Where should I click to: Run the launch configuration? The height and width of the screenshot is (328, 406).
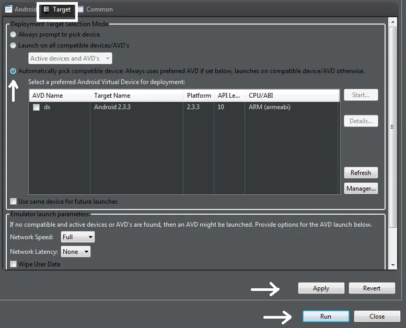tap(326, 317)
